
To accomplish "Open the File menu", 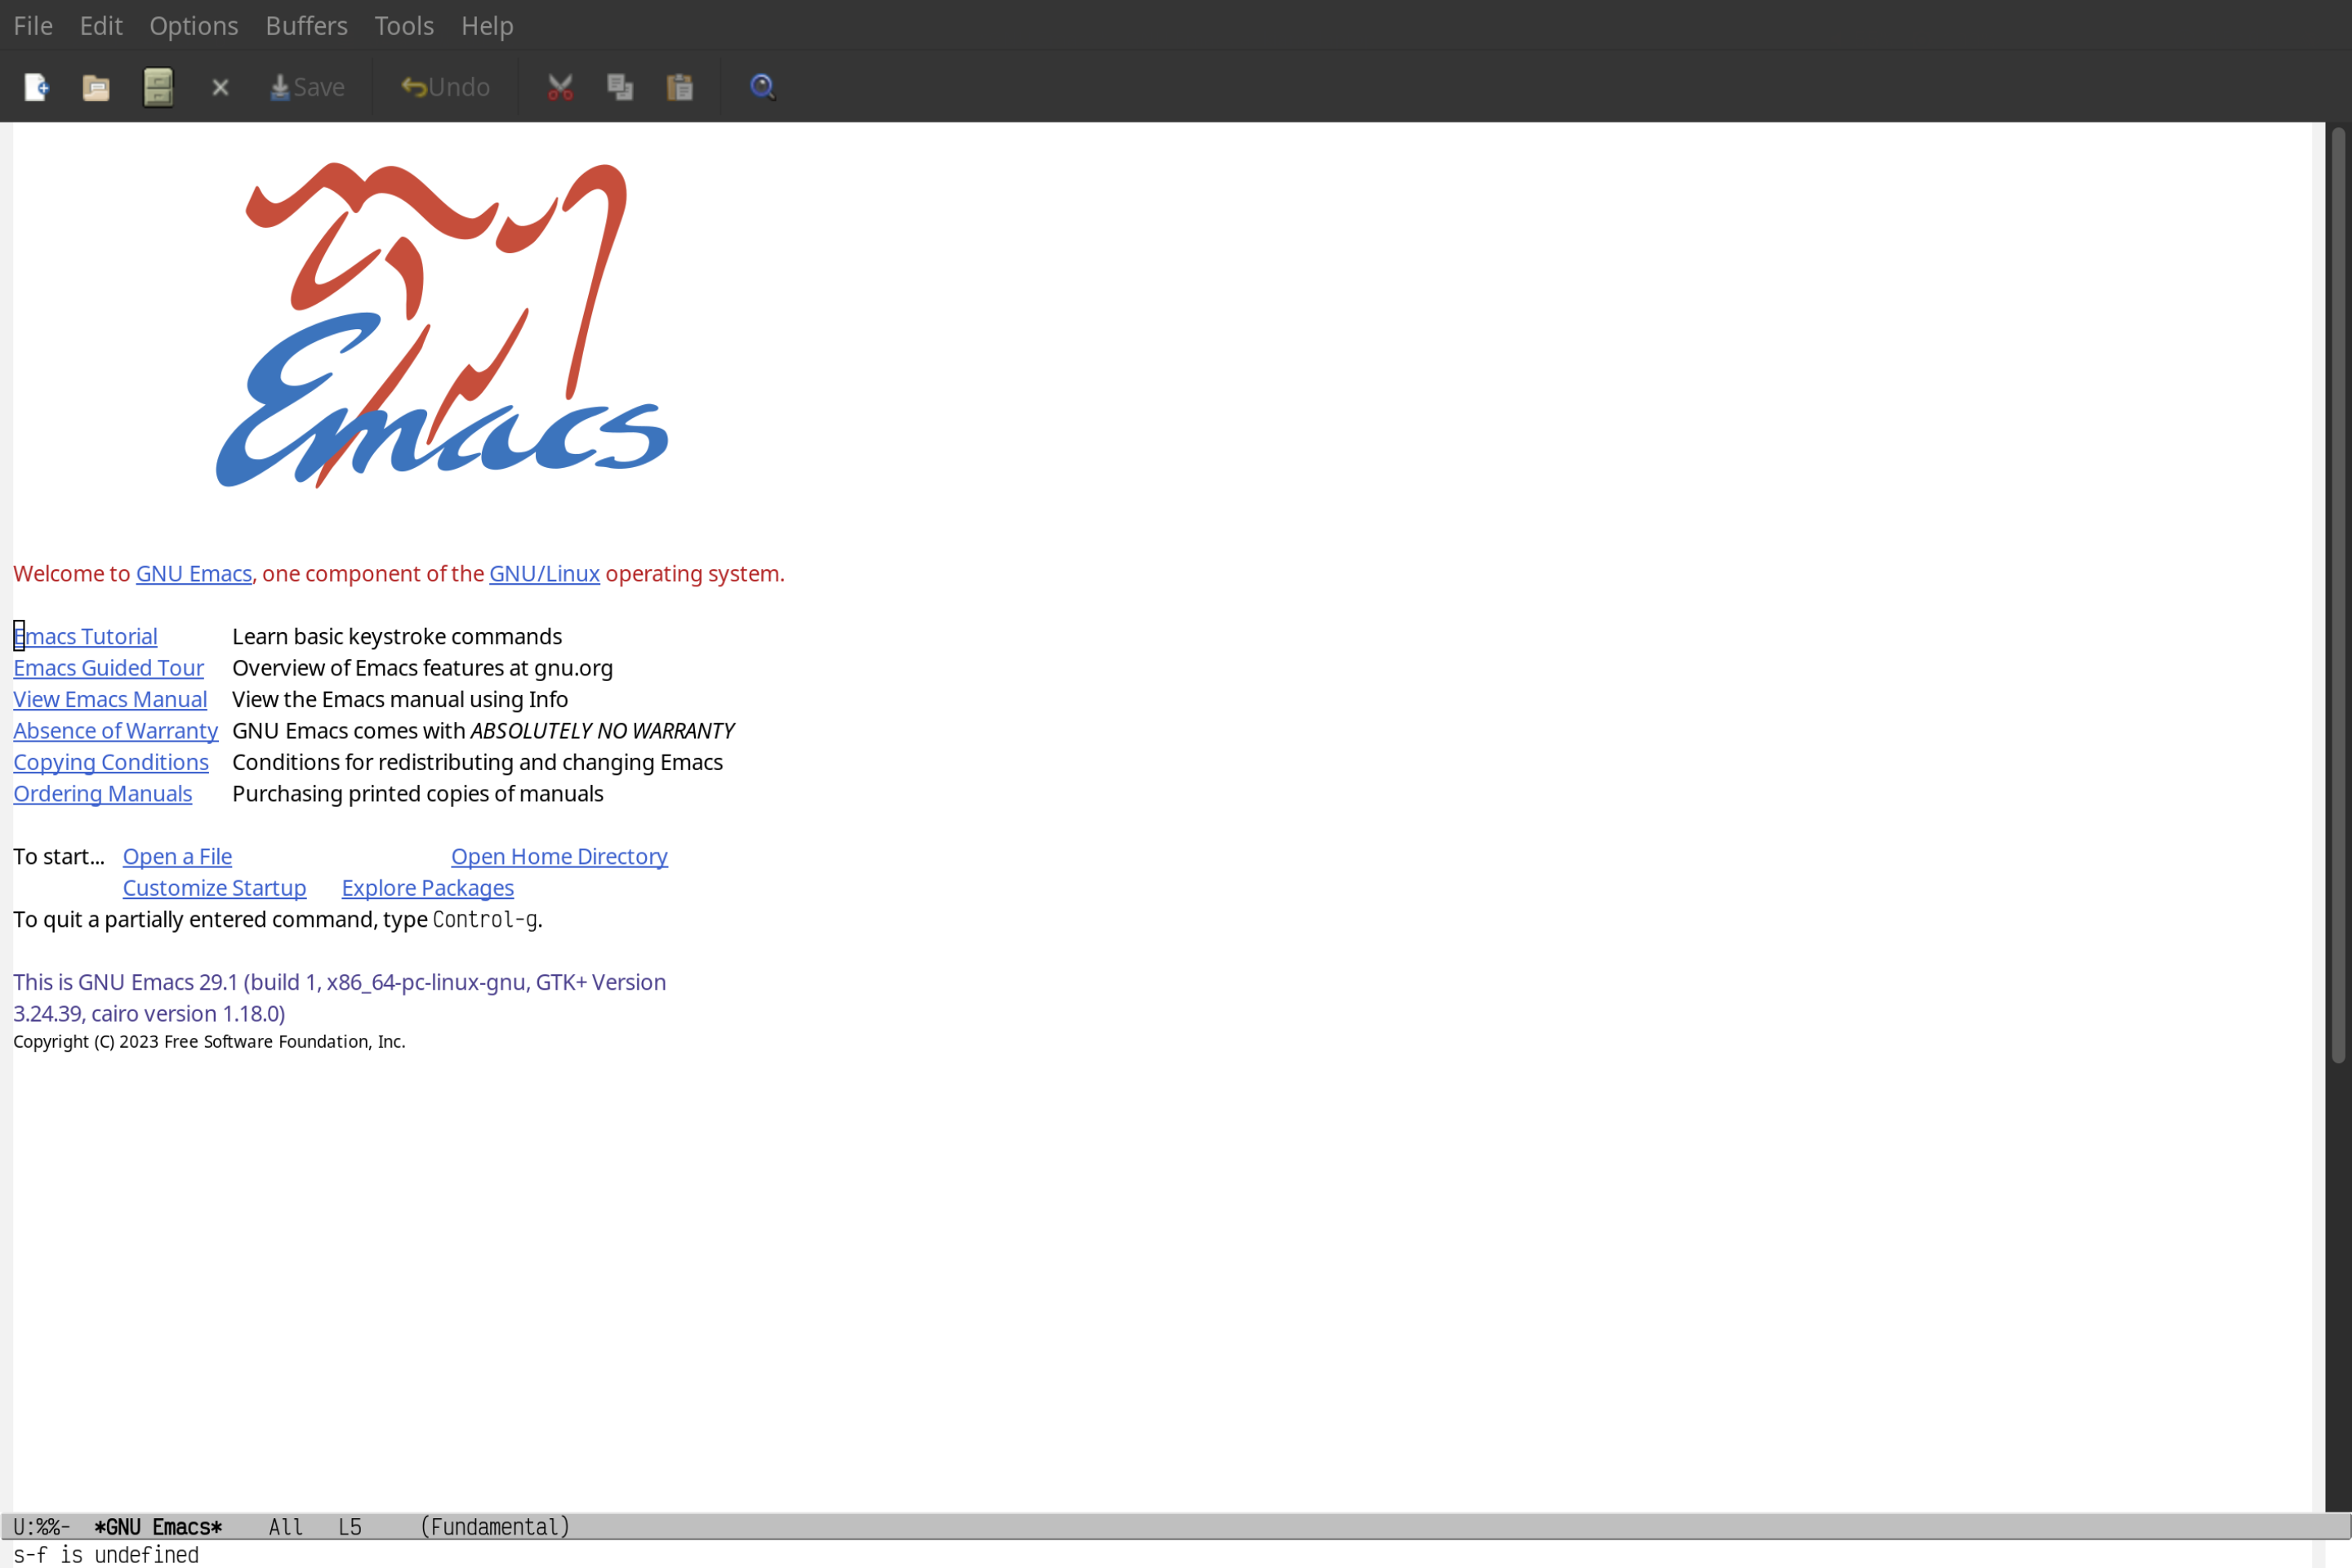I will pos(32,24).
